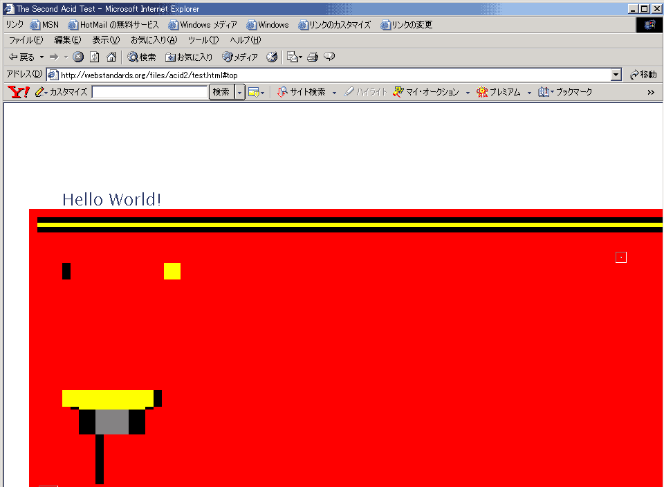Click the Yahoo 検索 search button

point(221,92)
